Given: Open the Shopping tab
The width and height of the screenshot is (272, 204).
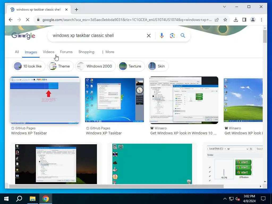Looking at the screenshot, I should pos(86,52).
